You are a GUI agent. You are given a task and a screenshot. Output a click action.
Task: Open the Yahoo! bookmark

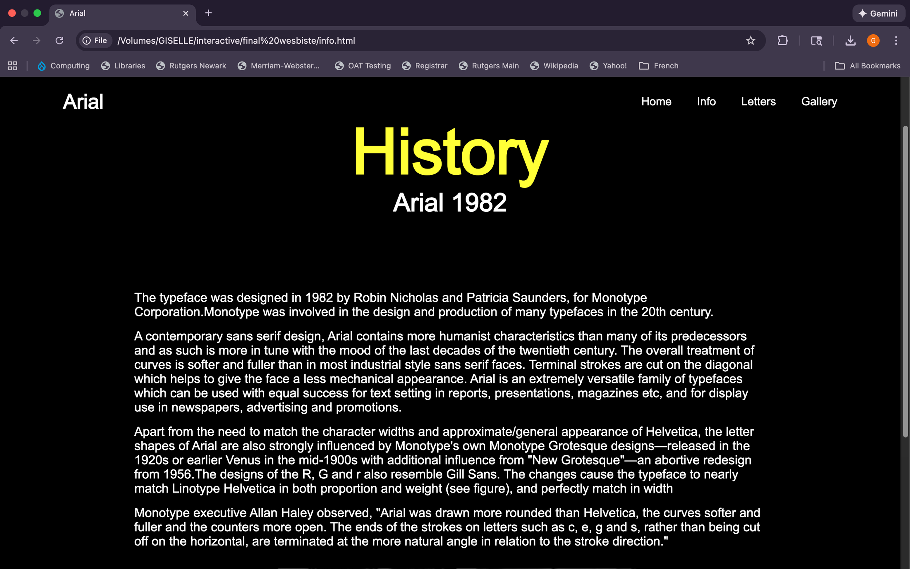point(614,66)
